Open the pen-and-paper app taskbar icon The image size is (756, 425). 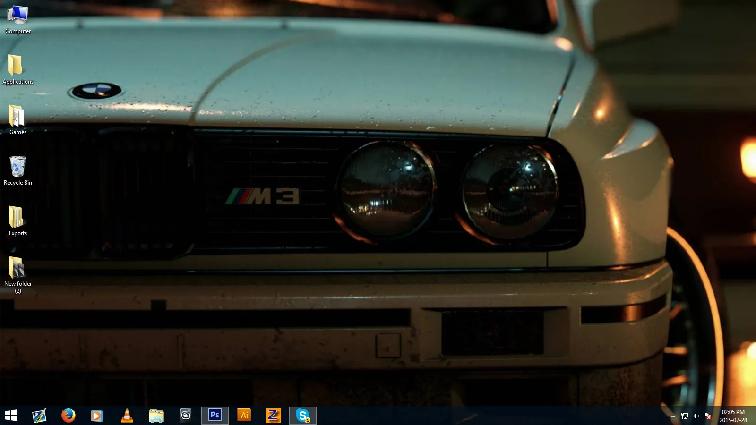pyautogui.click(x=39, y=416)
